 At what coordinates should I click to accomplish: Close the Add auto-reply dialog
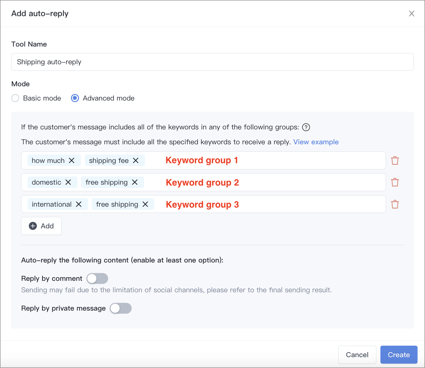point(412,14)
